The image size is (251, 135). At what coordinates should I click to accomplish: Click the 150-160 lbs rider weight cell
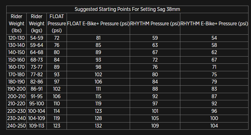pyautogui.click(x=16, y=59)
